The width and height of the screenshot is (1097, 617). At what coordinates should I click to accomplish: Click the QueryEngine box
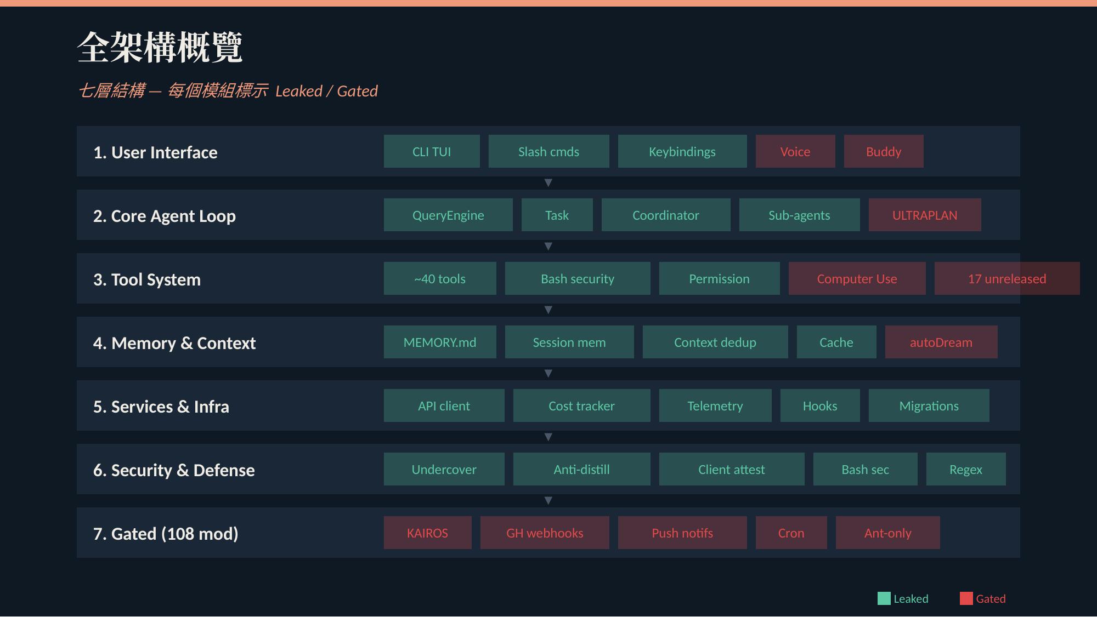tap(448, 215)
